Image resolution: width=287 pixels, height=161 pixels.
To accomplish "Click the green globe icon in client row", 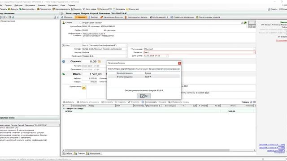I will click(245, 23).
